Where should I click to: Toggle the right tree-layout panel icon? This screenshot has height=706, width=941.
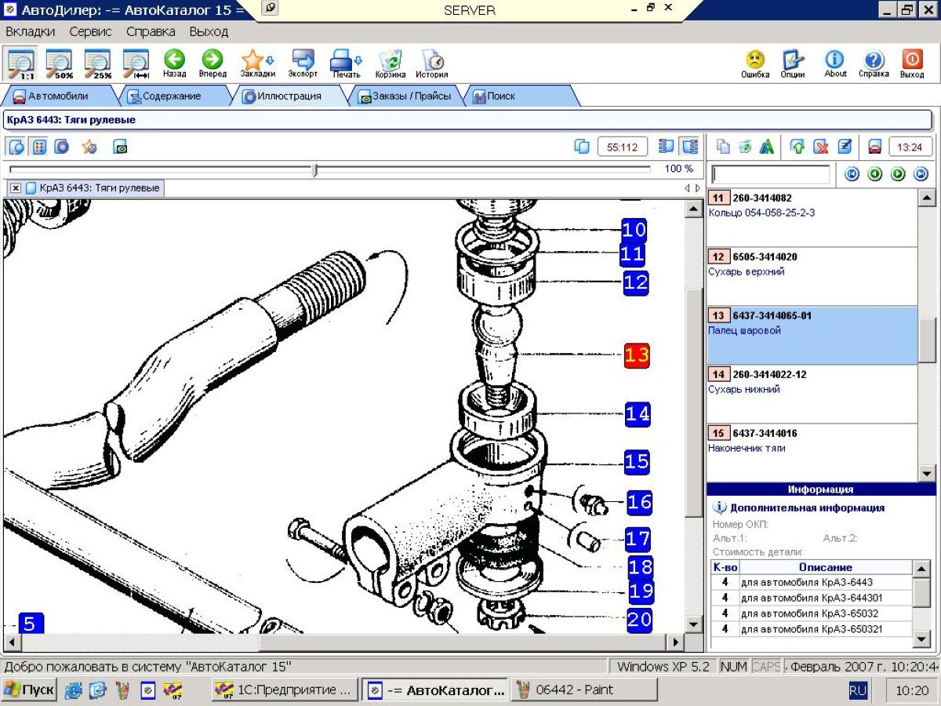[x=689, y=147]
